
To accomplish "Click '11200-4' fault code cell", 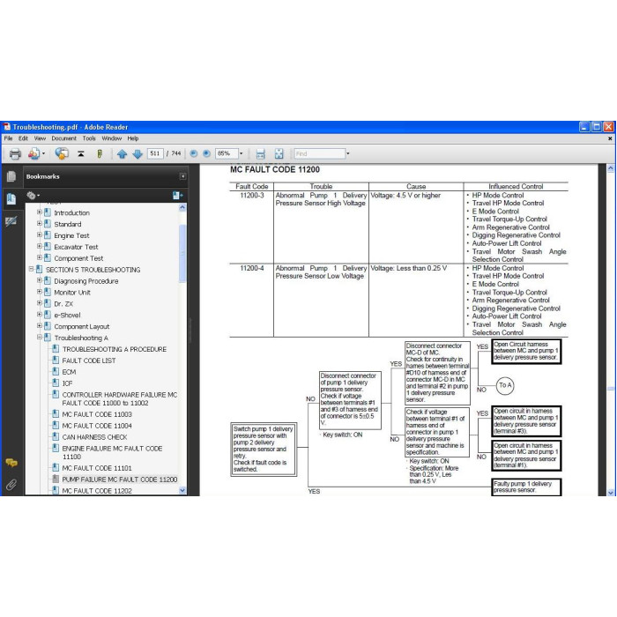I will tap(252, 268).
